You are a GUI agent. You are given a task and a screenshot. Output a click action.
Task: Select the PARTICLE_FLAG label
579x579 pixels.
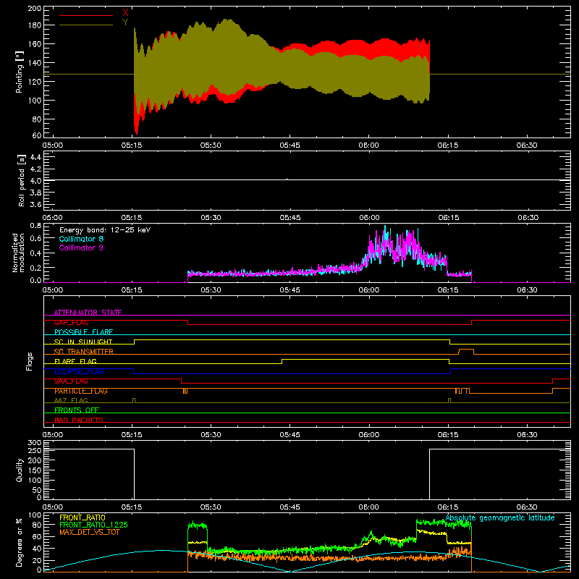(81, 391)
